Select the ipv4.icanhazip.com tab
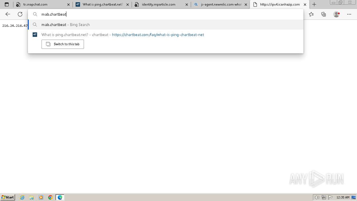This screenshot has width=357, height=201. point(279,4)
